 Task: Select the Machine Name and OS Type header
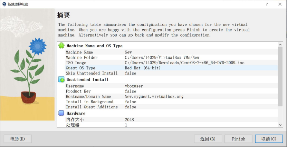(94, 46)
